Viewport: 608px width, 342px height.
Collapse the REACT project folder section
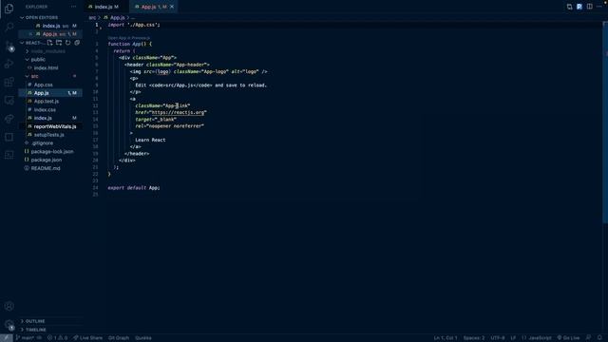[x=31, y=43]
